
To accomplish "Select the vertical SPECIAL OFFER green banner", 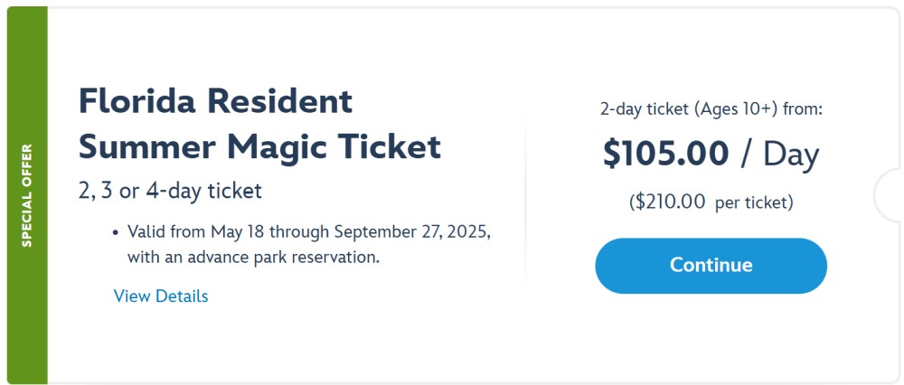I will (x=27, y=195).
